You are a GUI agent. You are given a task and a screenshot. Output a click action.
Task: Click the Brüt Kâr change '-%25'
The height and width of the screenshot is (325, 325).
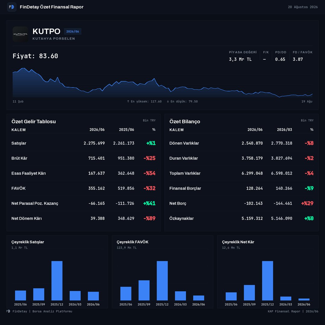pos(150,158)
